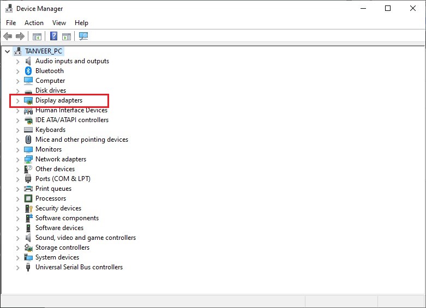
Task: Open the Action menu
Action: click(x=34, y=23)
